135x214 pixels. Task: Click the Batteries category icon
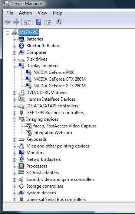pos(22,39)
